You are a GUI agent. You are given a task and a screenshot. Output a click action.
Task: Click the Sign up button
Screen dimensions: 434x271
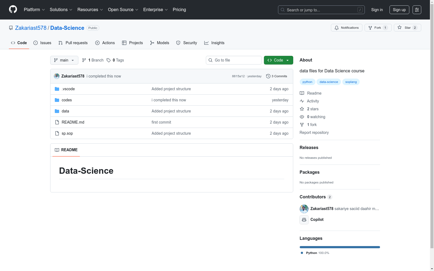[x=399, y=10]
